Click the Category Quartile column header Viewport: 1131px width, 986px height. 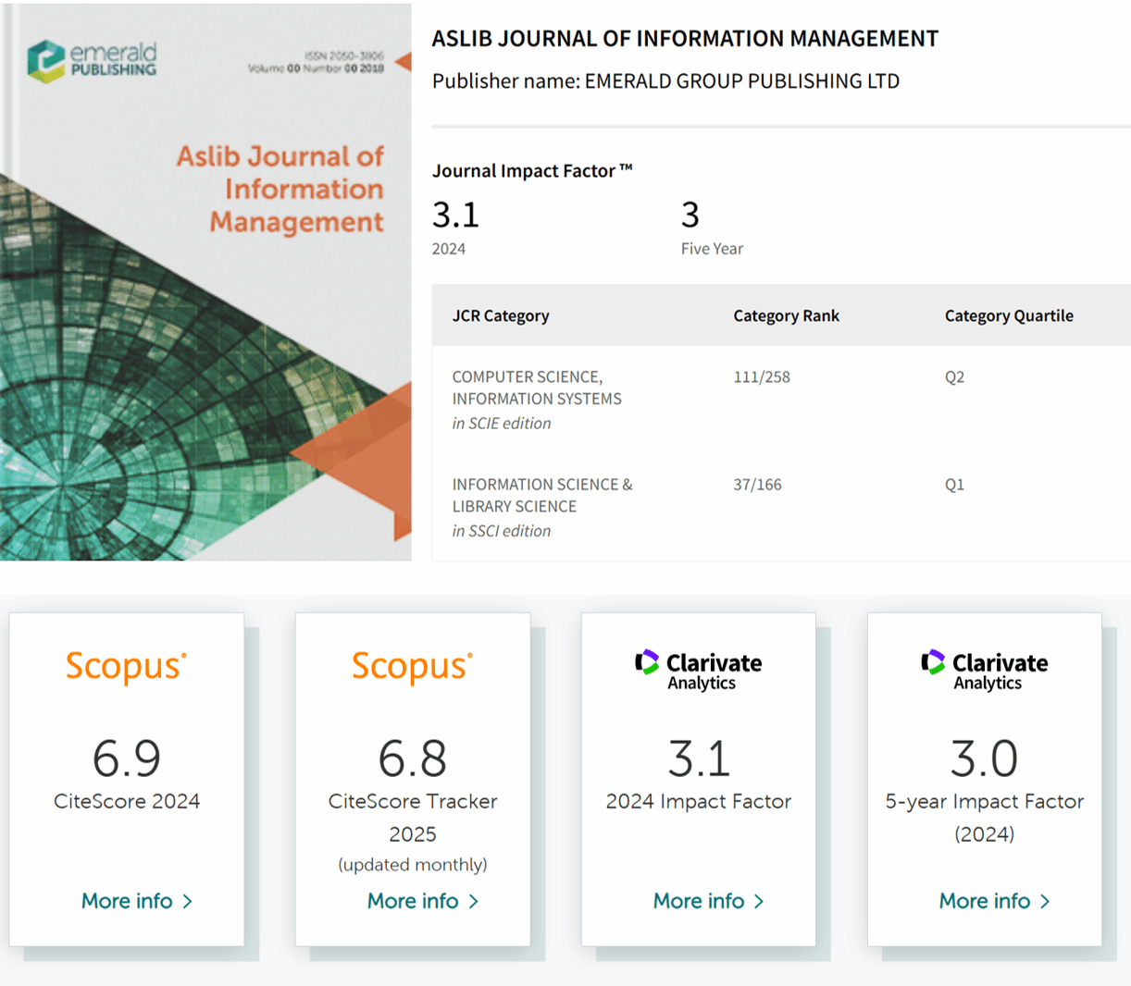tap(1009, 315)
